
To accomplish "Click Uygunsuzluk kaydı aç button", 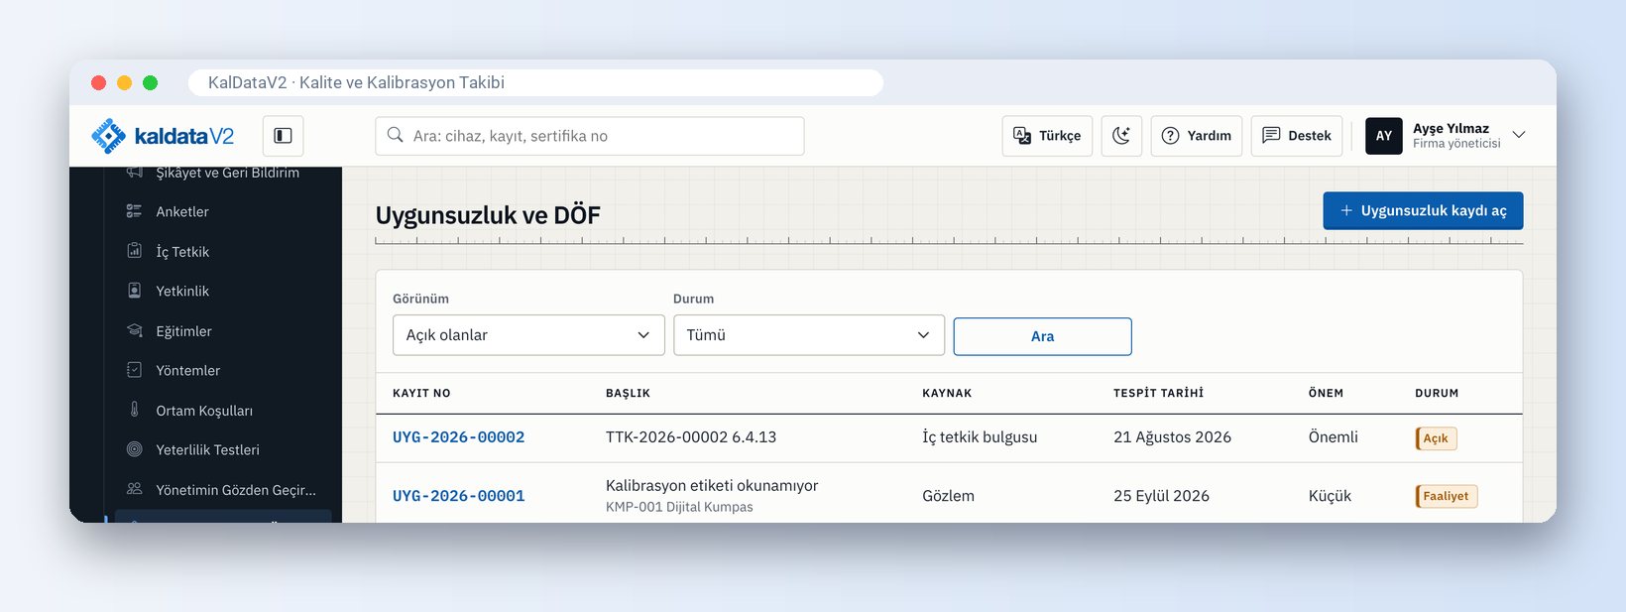I will pyautogui.click(x=1423, y=210).
